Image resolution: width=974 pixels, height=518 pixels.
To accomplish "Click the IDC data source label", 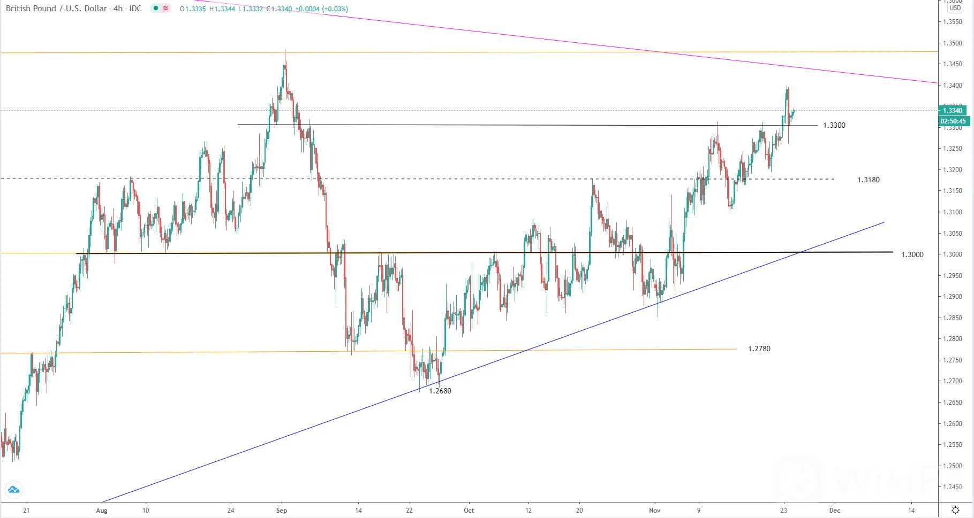I will click(135, 9).
